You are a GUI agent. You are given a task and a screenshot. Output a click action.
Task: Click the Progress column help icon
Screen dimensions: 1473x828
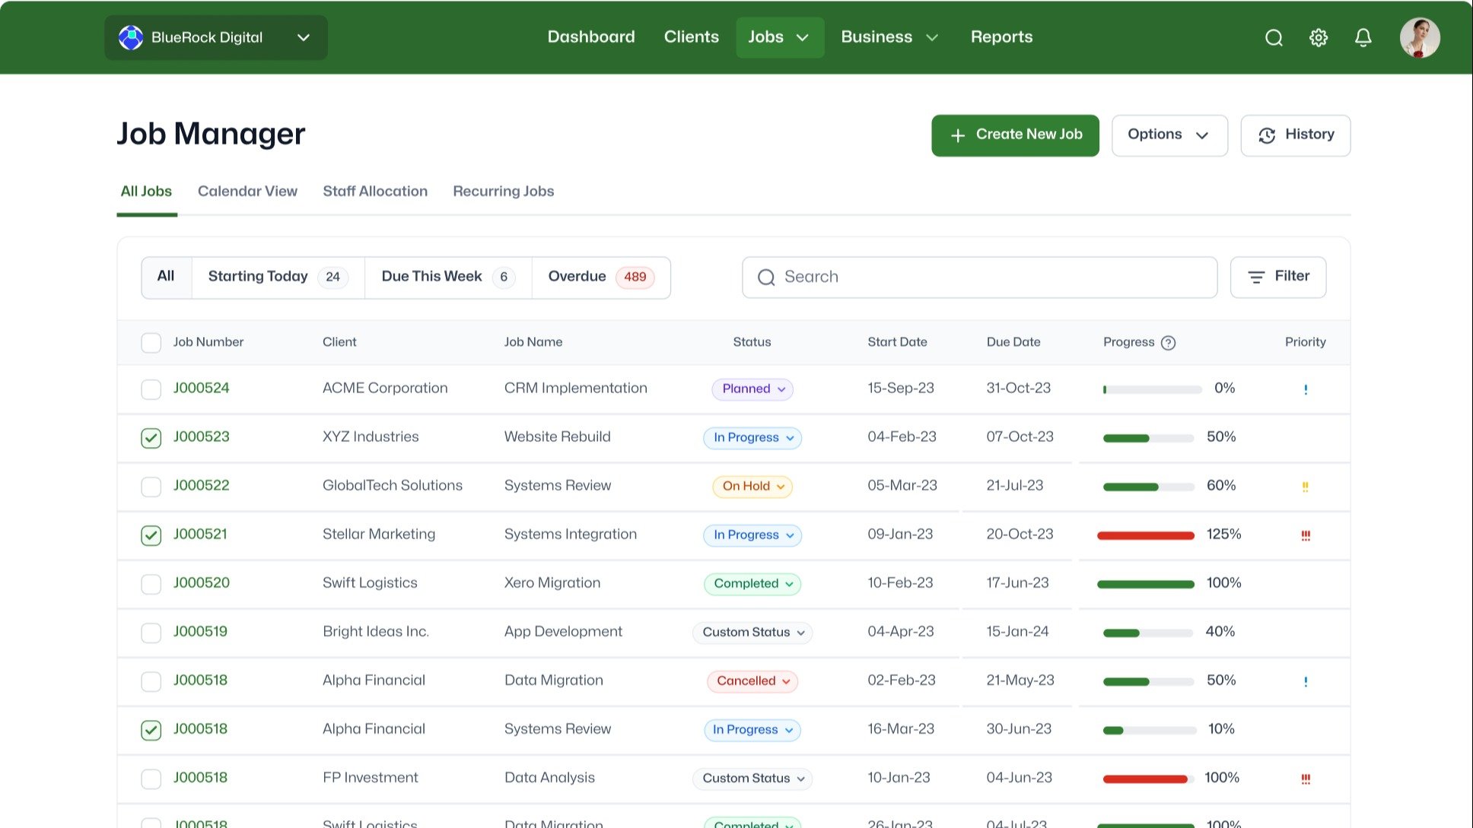tap(1169, 343)
